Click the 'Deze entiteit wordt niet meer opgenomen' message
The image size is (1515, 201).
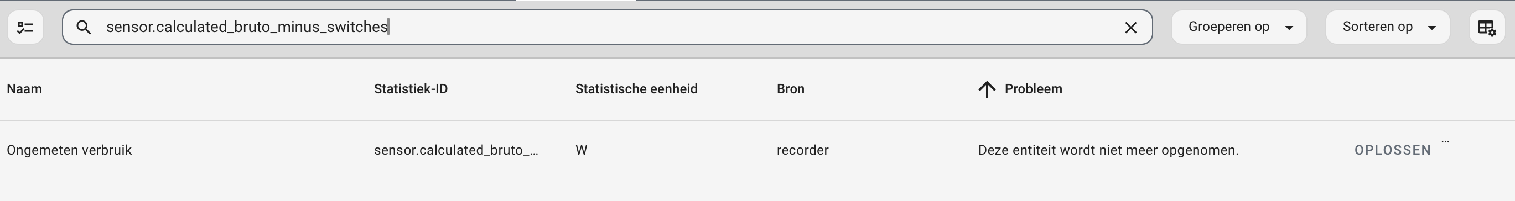tap(1108, 150)
